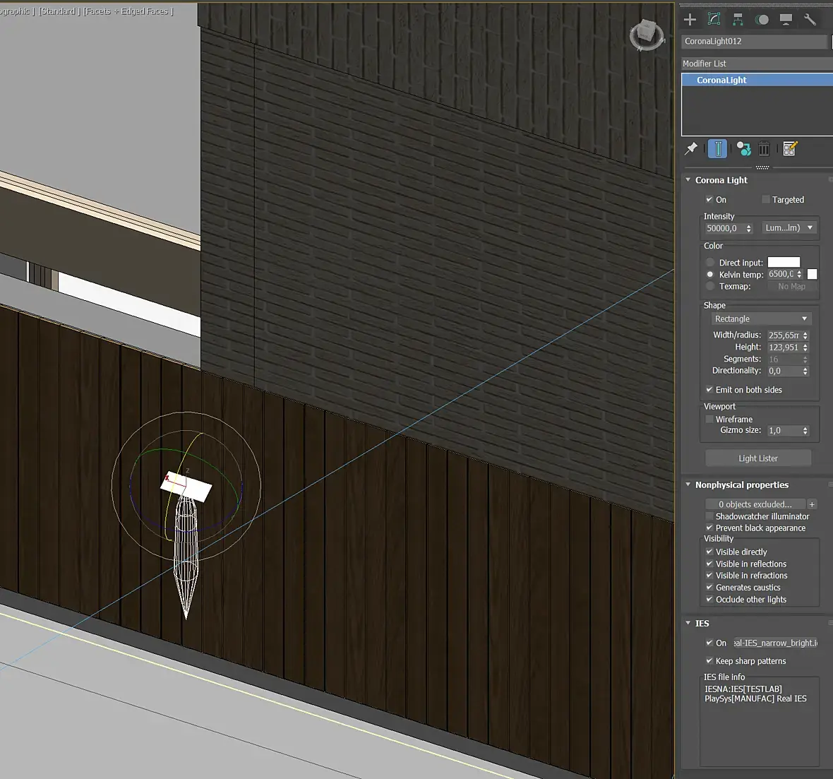Open the Hierarchy panel tab
This screenshot has height=779, width=833.
(x=738, y=20)
